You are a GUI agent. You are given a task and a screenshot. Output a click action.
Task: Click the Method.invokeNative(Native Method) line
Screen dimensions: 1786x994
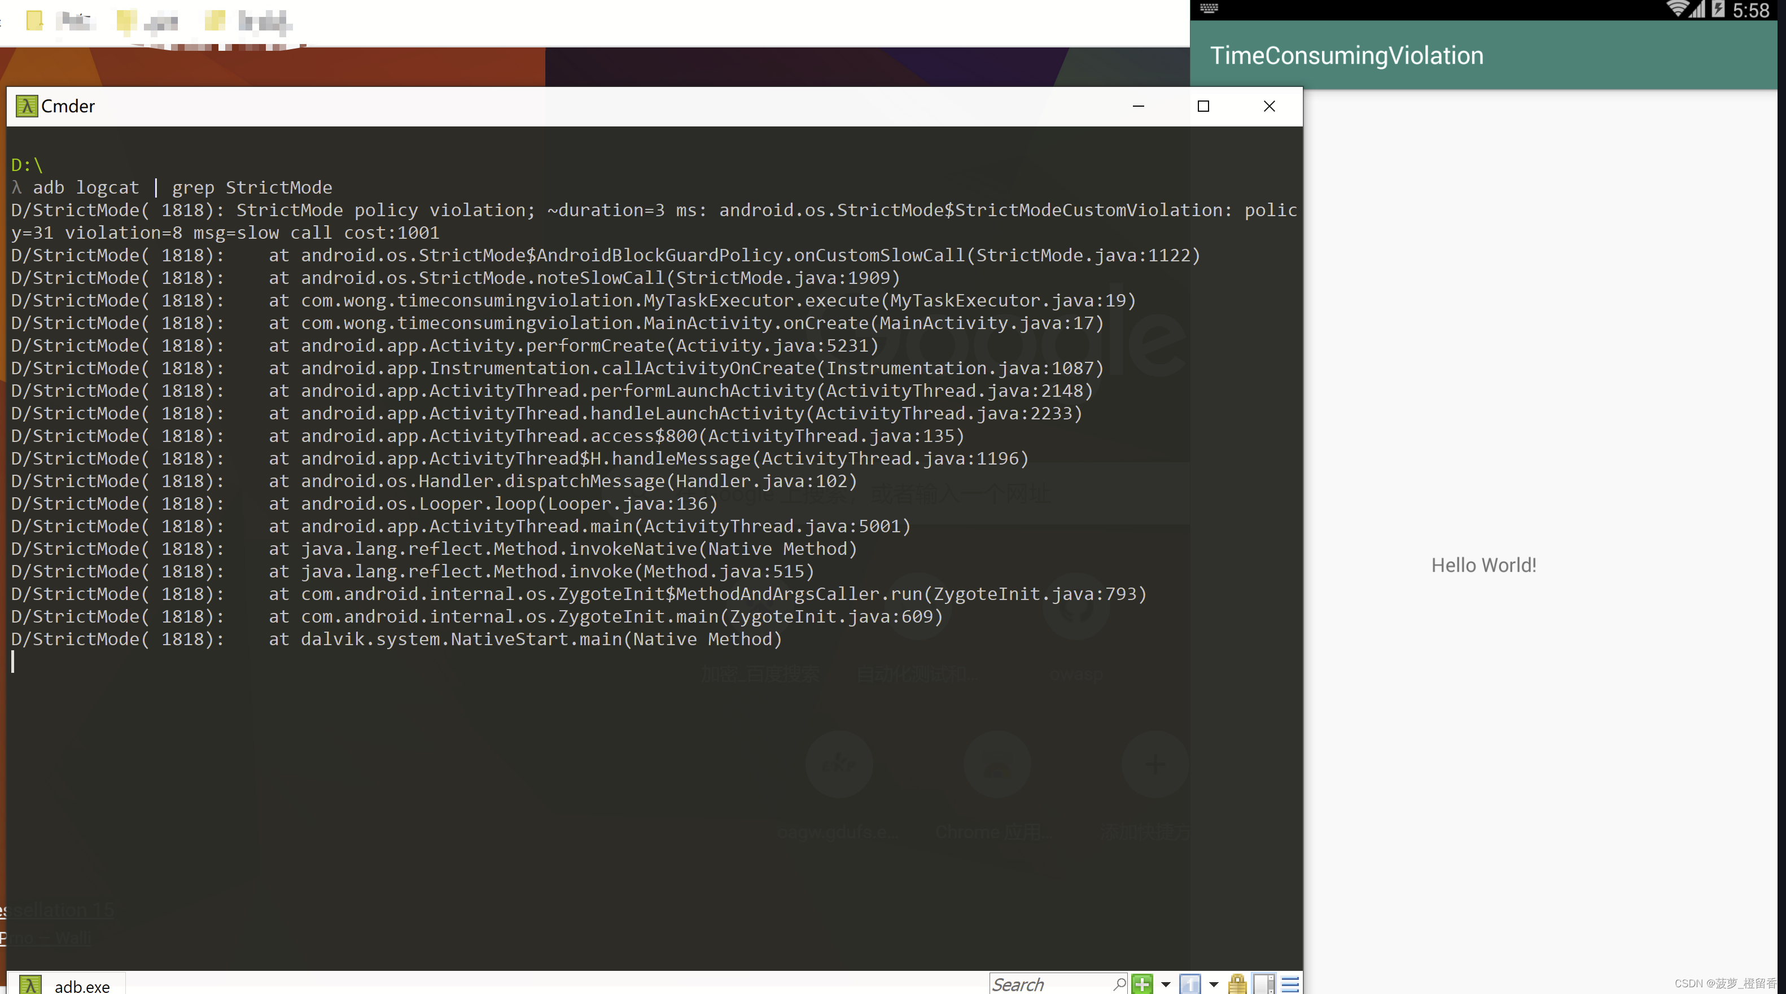(x=434, y=549)
